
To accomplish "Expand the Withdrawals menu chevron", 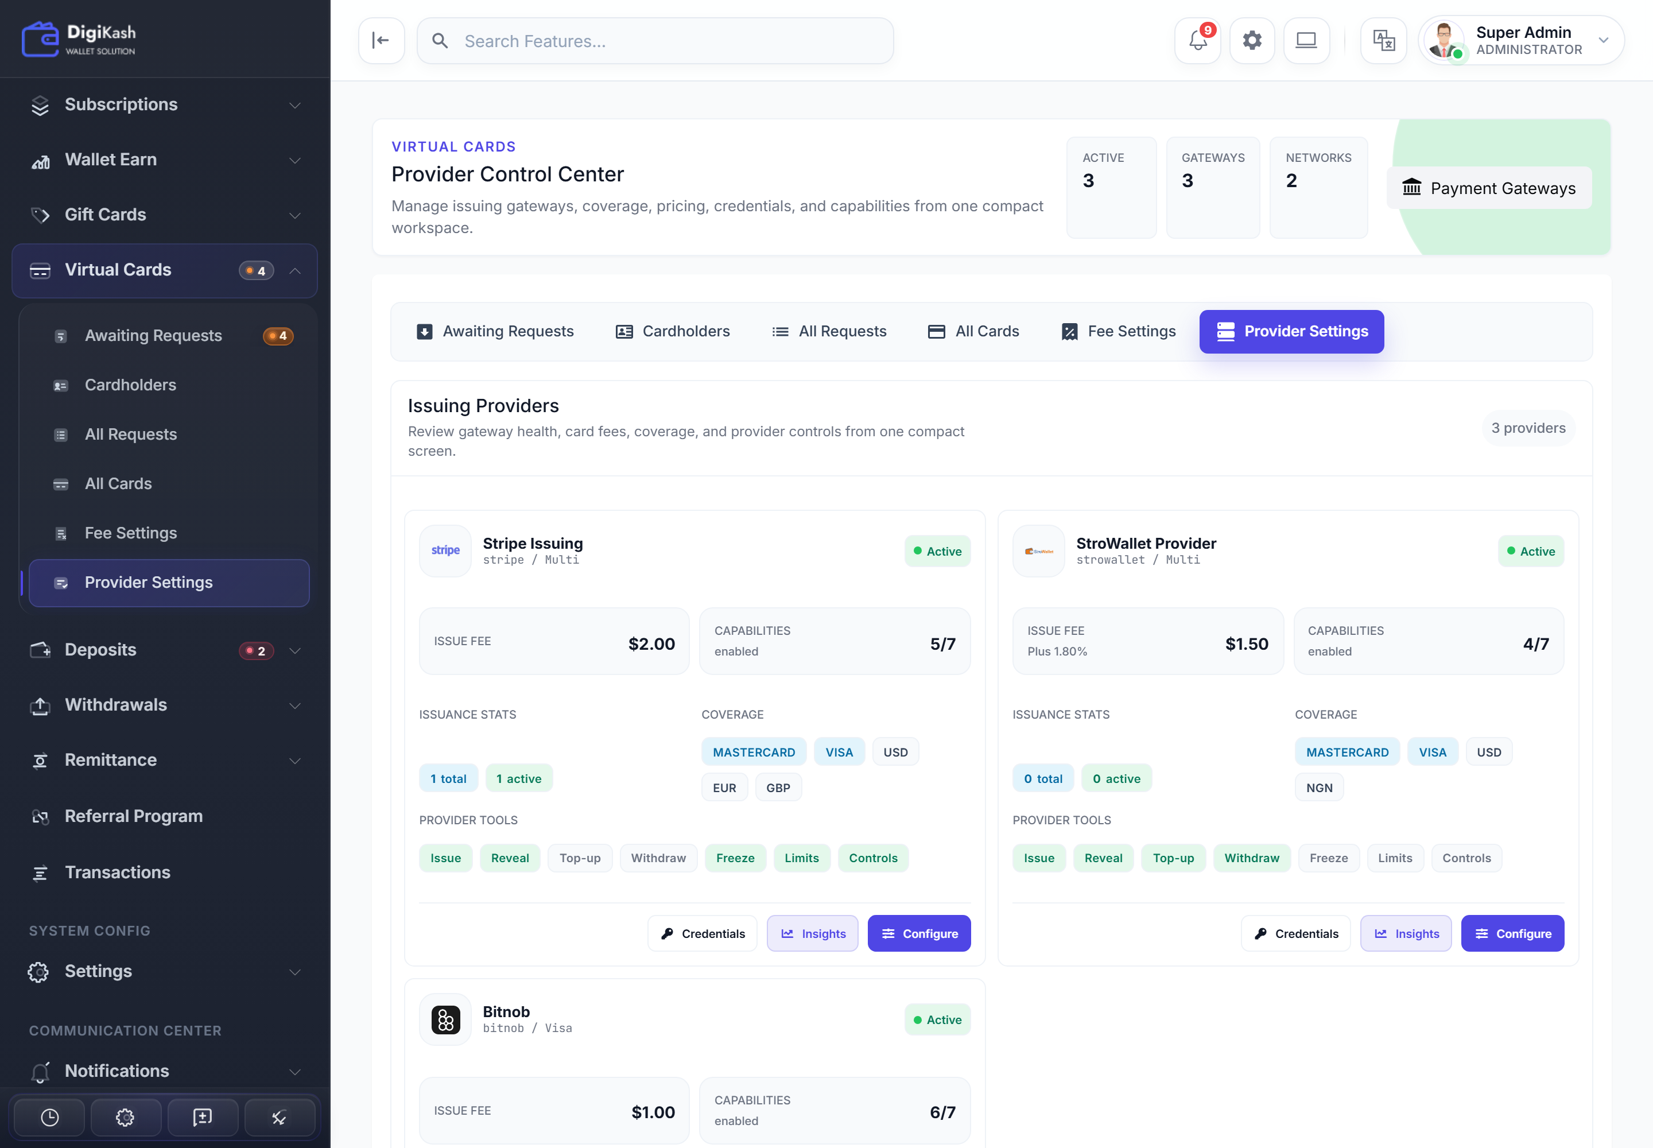I will [295, 705].
